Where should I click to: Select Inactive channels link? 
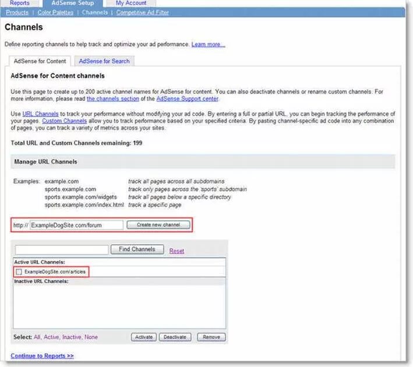[x=72, y=337]
